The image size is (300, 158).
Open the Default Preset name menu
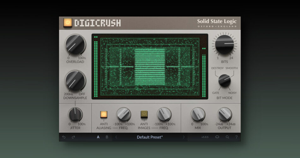tap(150, 137)
